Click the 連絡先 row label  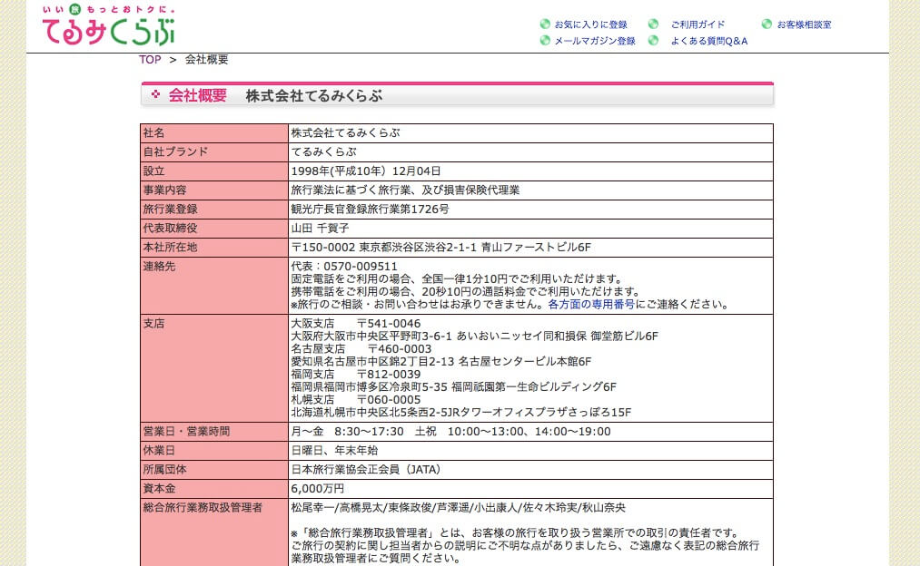point(159,266)
